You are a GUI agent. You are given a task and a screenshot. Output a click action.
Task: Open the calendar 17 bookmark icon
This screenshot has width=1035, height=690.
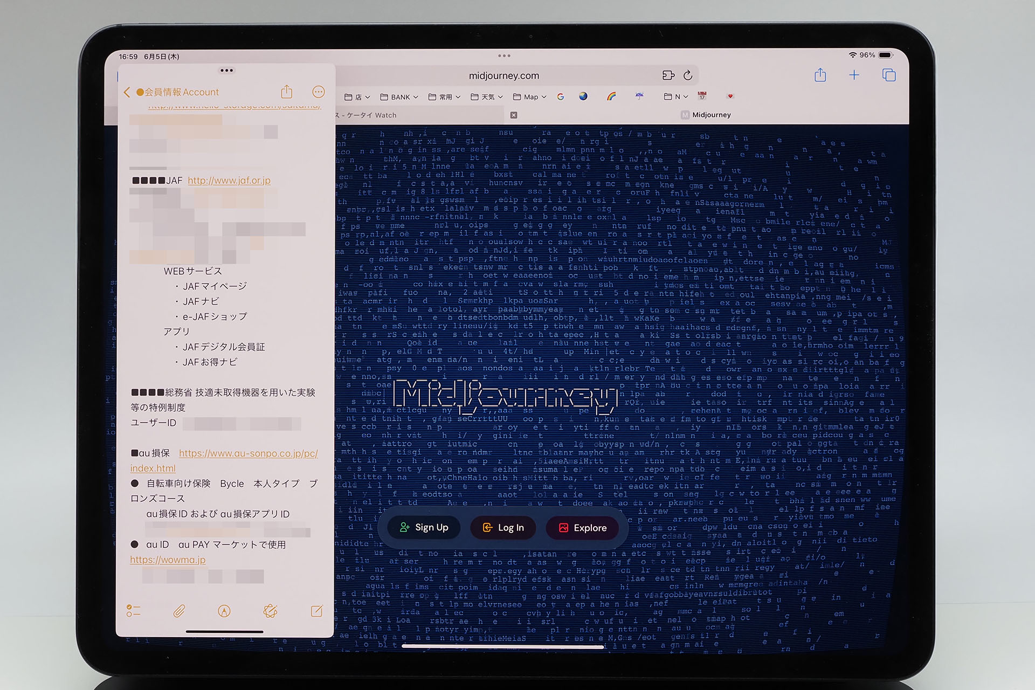[x=702, y=96]
